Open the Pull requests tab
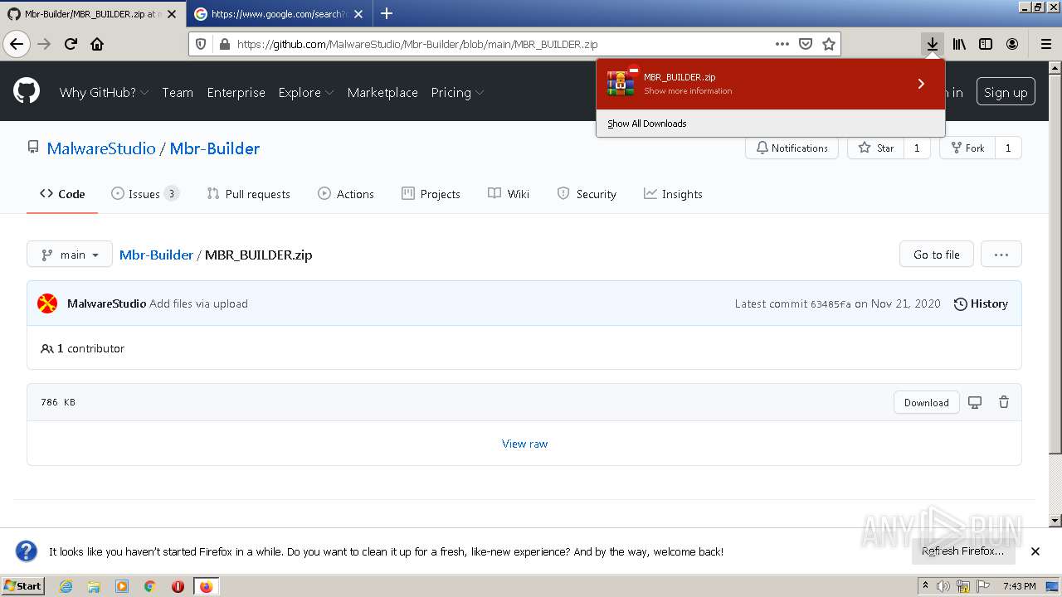1062x597 pixels. point(249,194)
